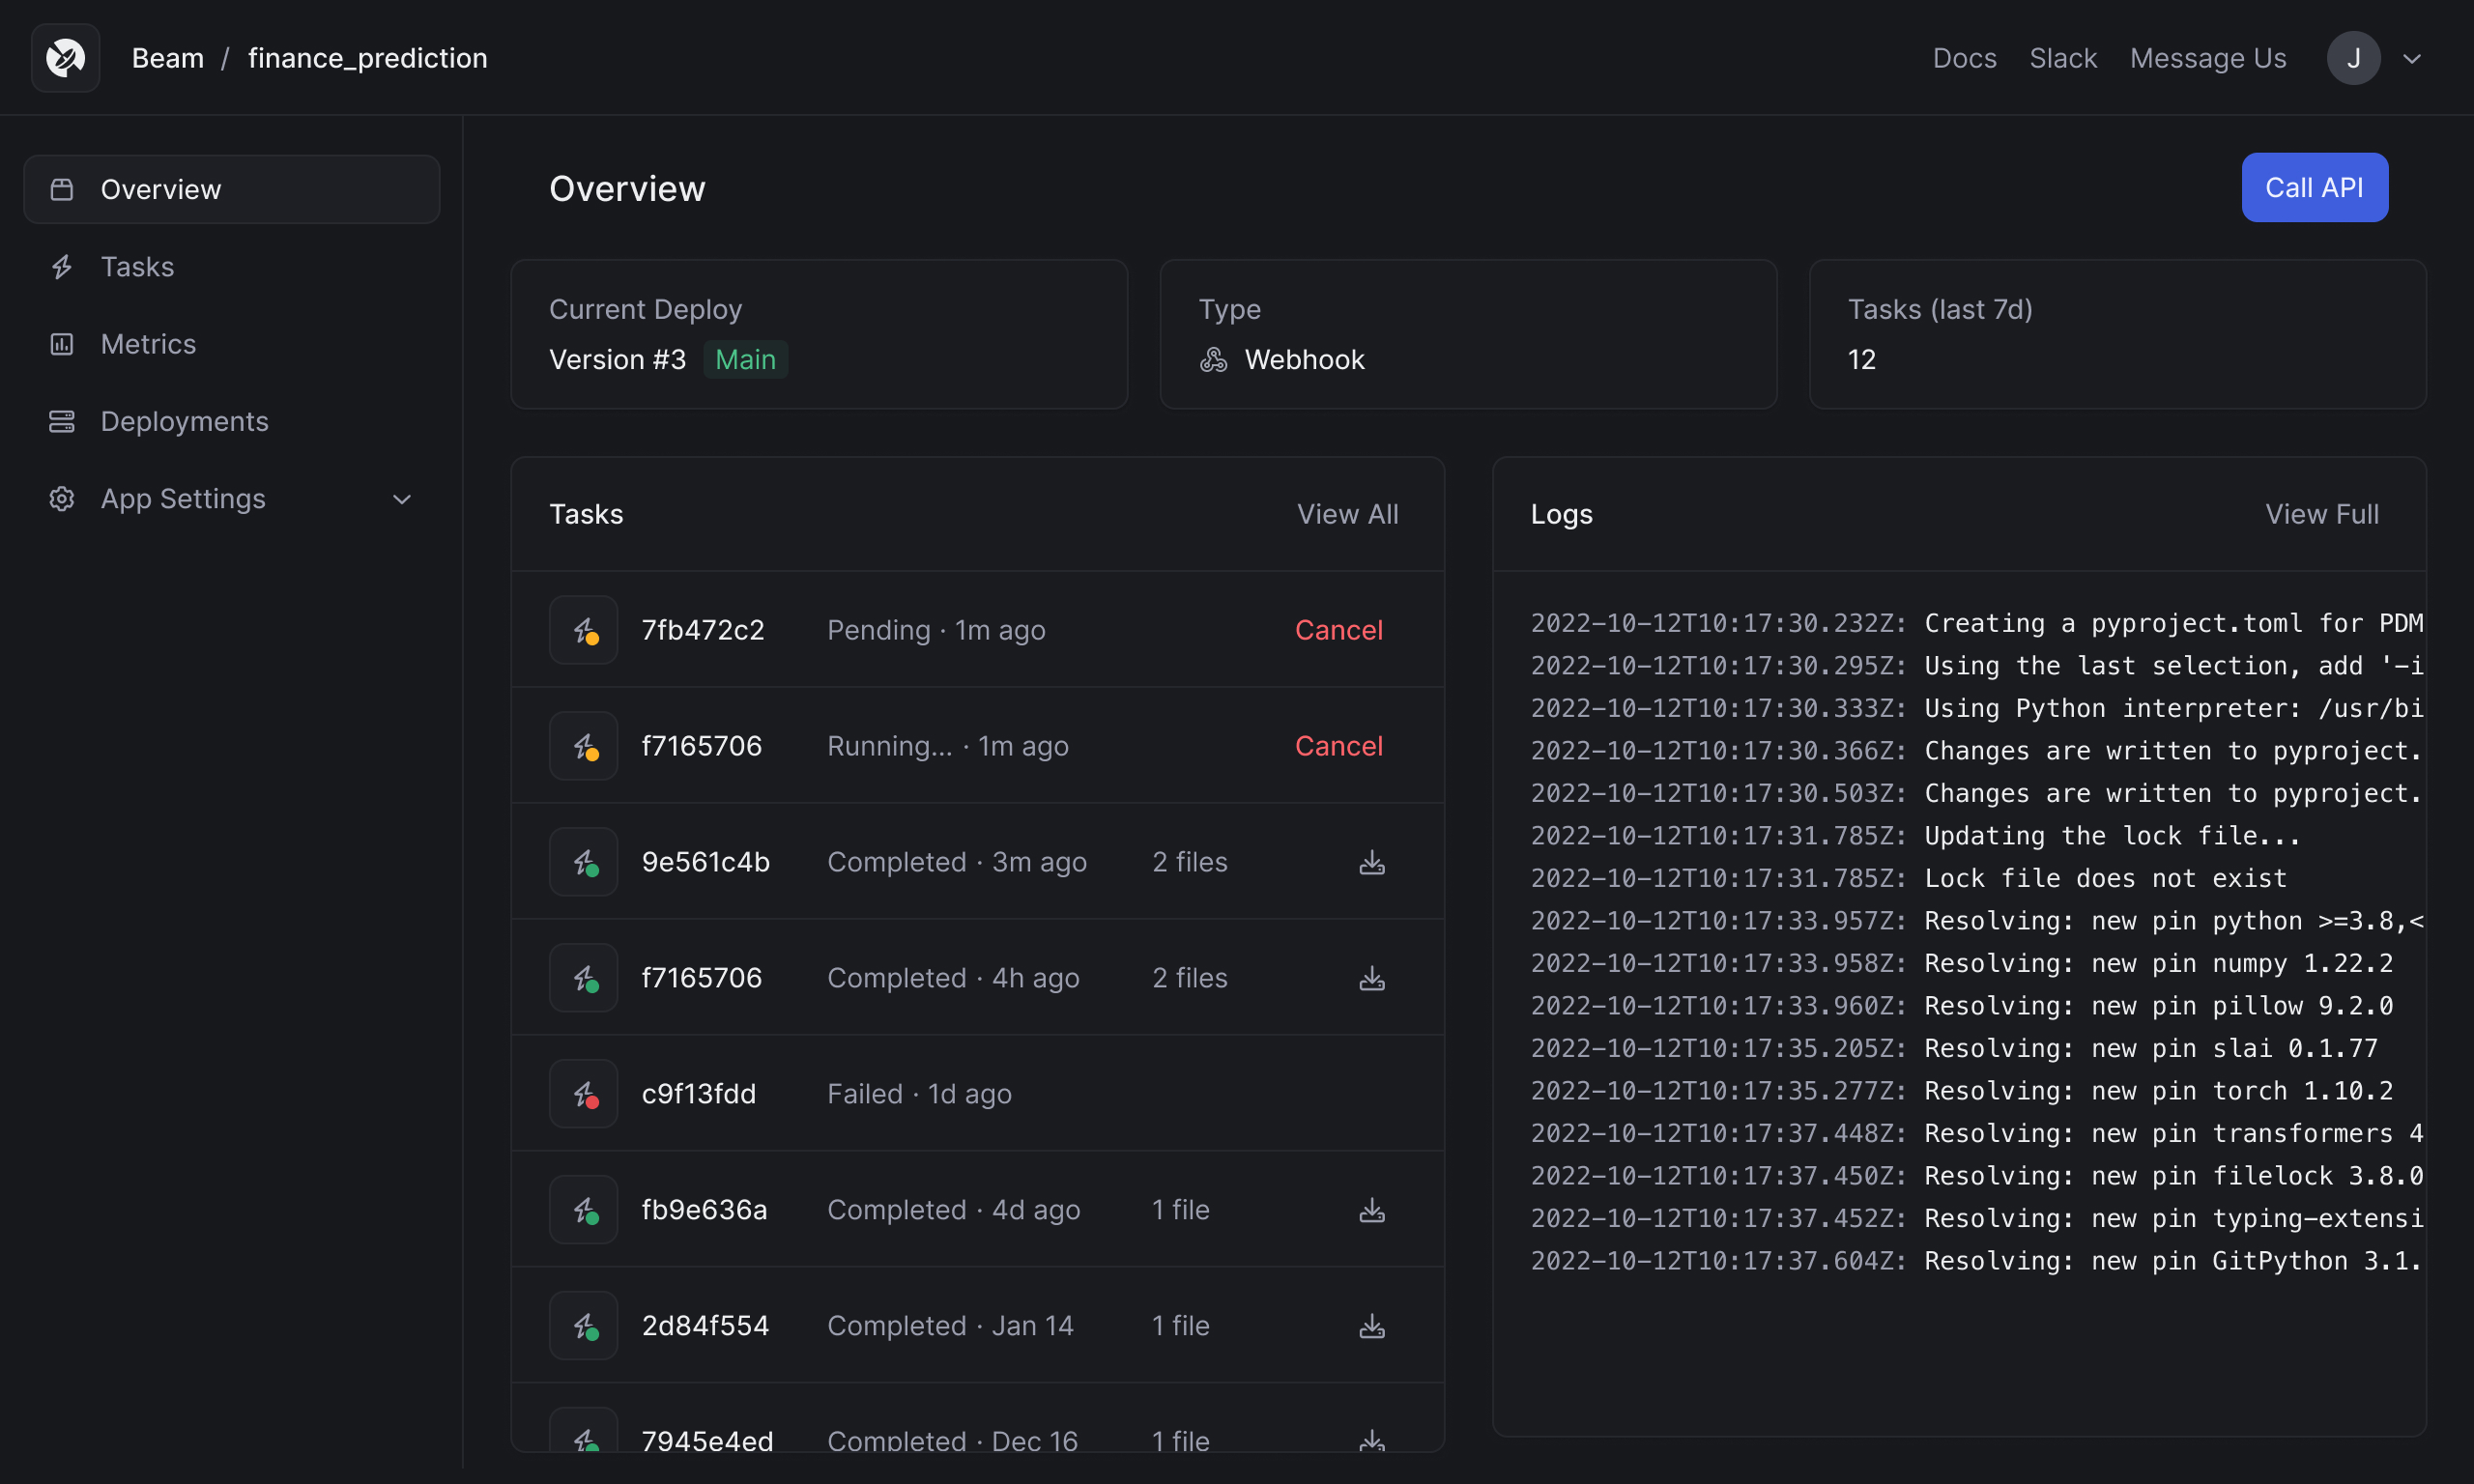Cancel pending task 7fb472c2
The height and width of the screenshot is (1484, 2474).
click(1338, 630)
